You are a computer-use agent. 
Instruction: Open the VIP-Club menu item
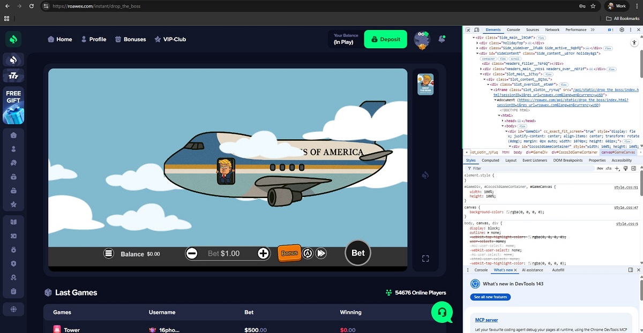(x=170, y=39)
